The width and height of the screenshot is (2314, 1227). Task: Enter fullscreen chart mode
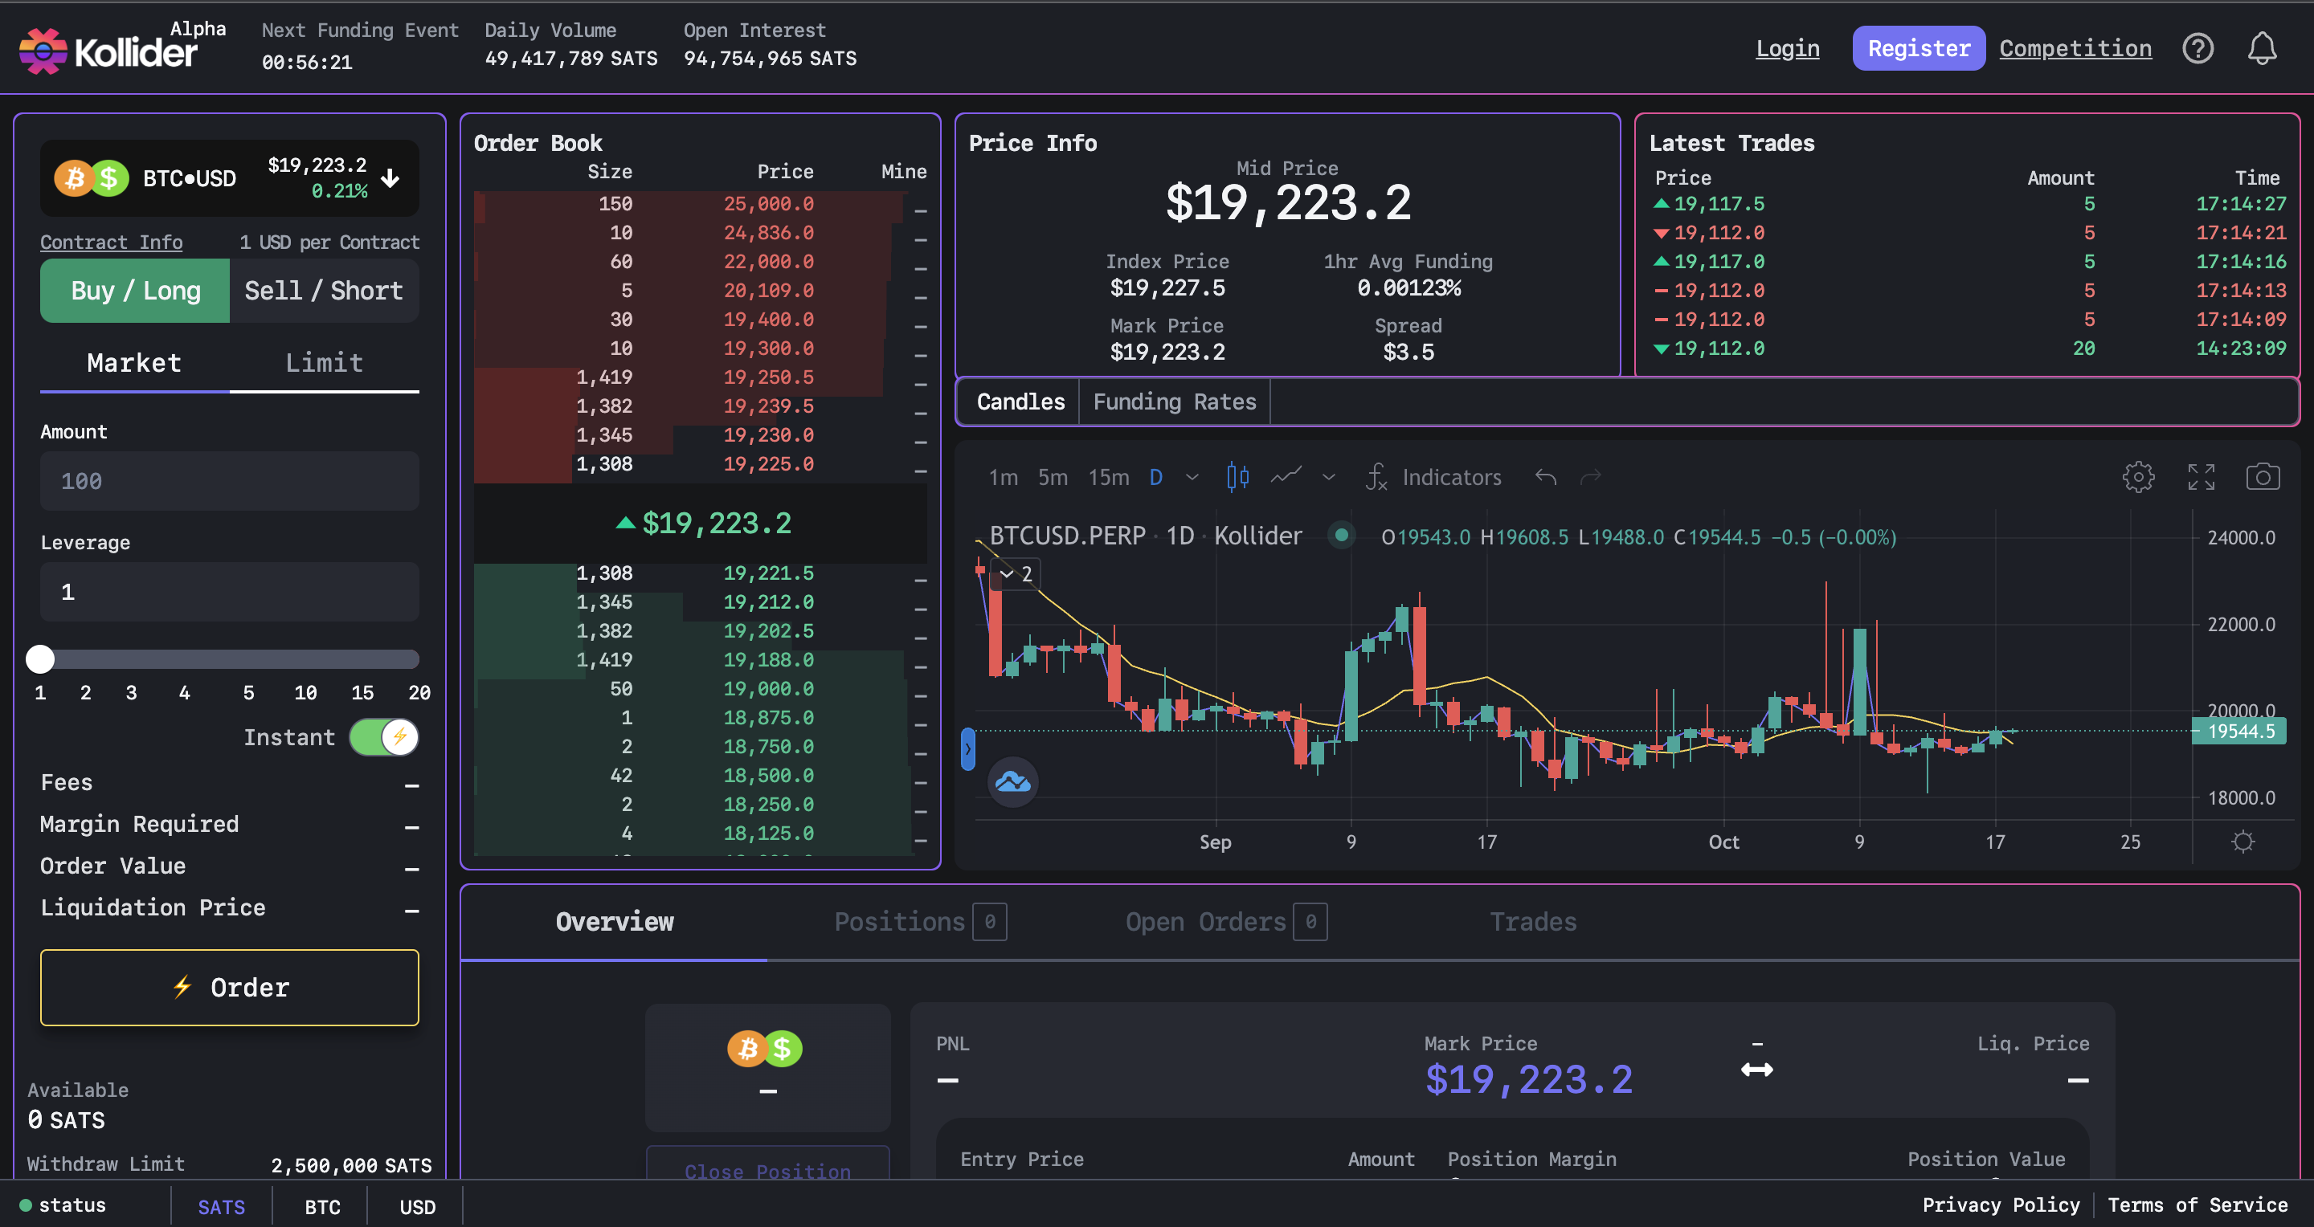[2201, 477]
